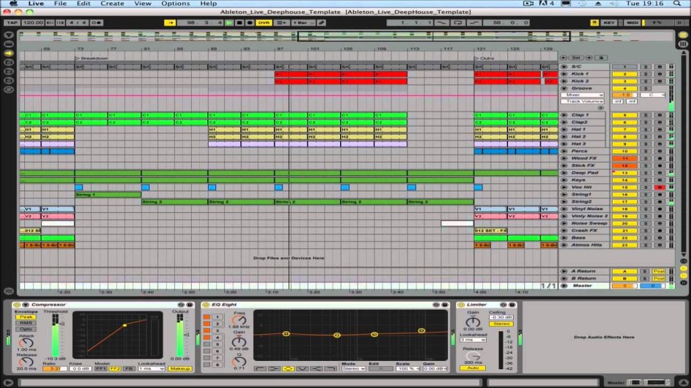This screenshot has width=691, height=388.
Task: Toggle the Compressor Makeup button
Action: pyautogui.click(x=179, y=368)
